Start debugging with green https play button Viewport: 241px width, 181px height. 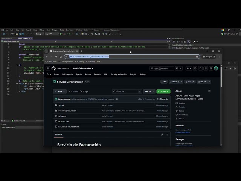pyautogui.click(x=63, y=34)
